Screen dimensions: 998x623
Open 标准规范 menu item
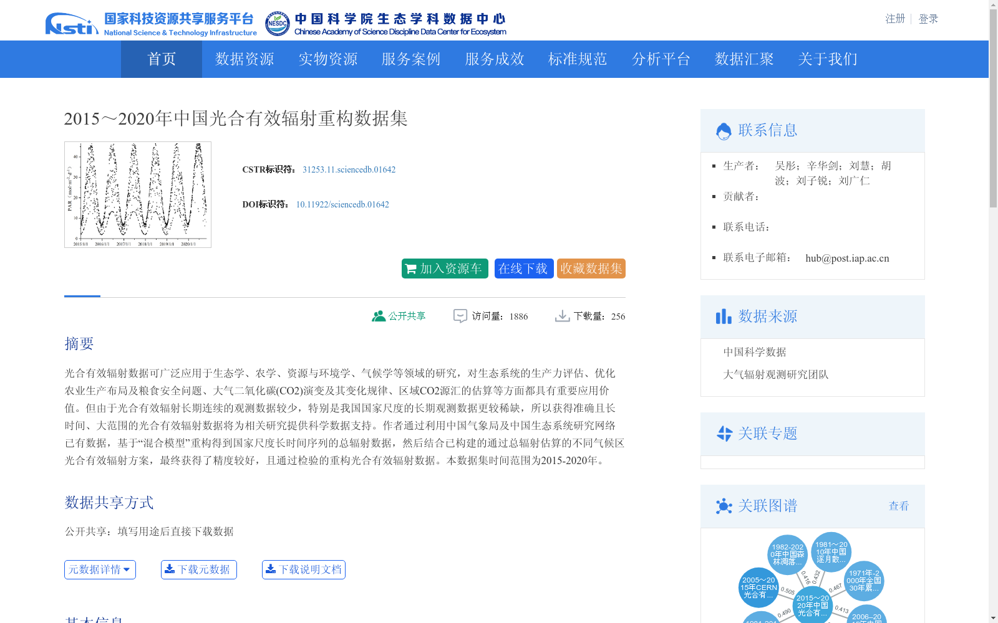pyautogui.click(x=578, y=59)
